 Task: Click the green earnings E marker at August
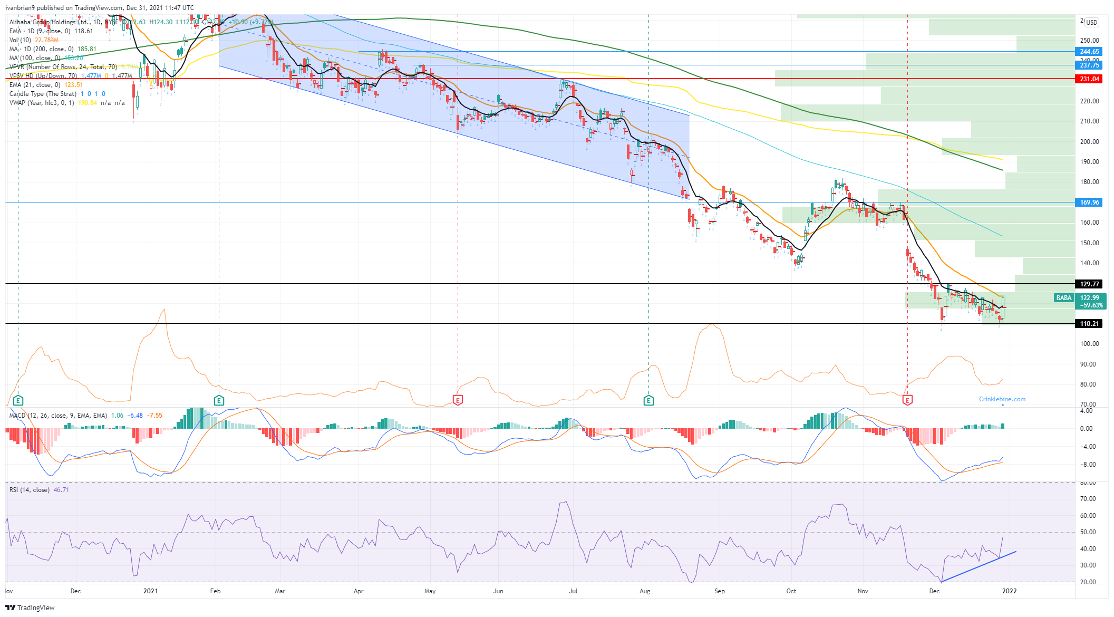click(x=648, y=400)
